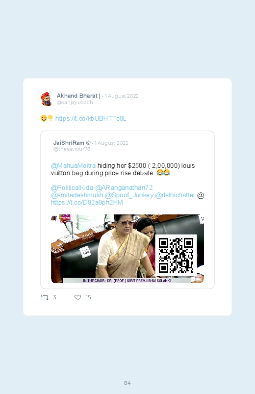Click the @thesaviour78 handle
255x394 pixels.
point(72,149)
